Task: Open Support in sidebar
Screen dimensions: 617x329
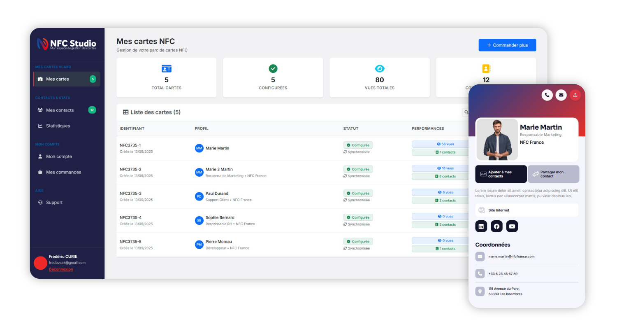Action: tap(54, 203)
